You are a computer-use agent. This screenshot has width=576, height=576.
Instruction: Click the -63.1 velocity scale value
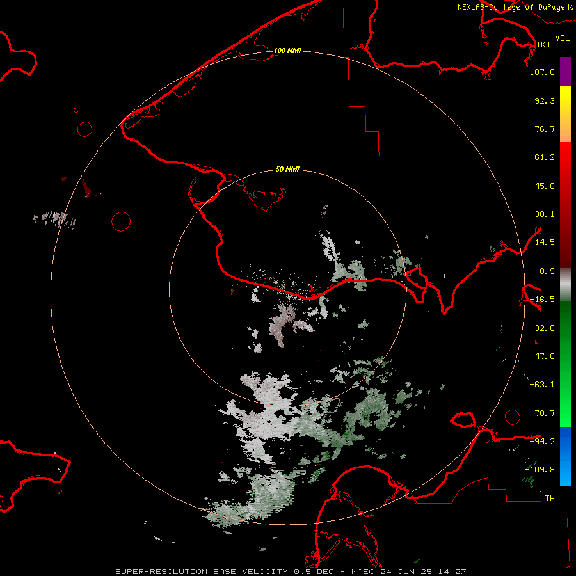pos(542,385)
